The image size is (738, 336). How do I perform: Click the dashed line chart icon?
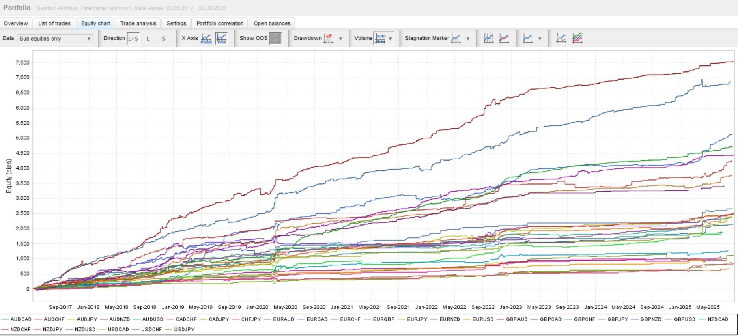click(561, 39)
